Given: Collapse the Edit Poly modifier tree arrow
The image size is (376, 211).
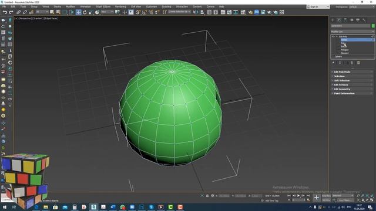Looking at the screenshot, I should (337, 36).
